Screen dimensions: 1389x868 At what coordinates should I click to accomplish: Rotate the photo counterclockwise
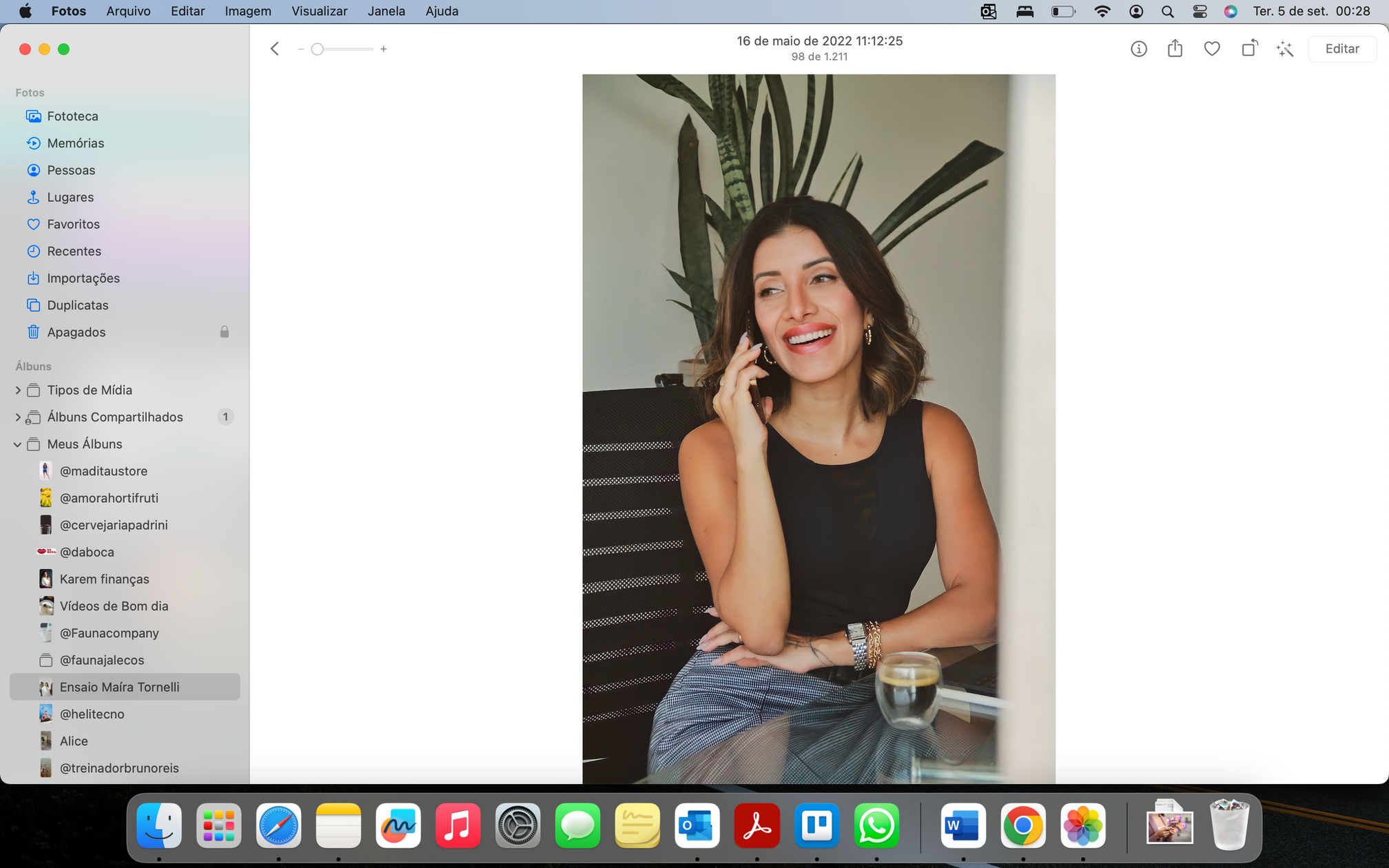(x=1249, y=48)
